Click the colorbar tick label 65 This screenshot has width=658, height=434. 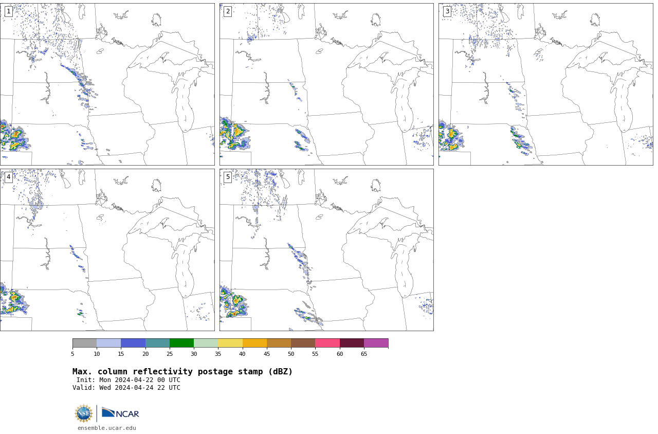click(364, 354)
